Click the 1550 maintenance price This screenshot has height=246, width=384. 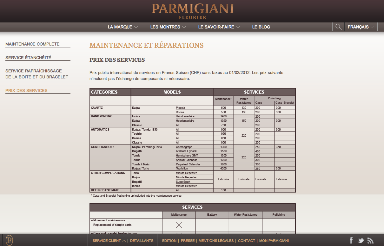coord(223,151)
